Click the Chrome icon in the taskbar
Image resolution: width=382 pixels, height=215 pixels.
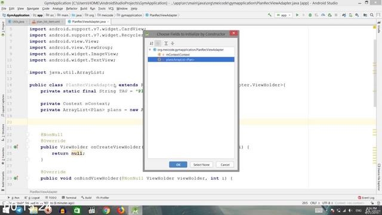[106, 210]
